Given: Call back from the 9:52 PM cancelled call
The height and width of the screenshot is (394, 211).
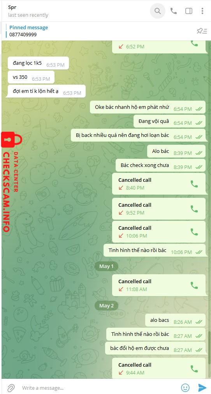Looking at the screenshot, I should tap(194, 209).
